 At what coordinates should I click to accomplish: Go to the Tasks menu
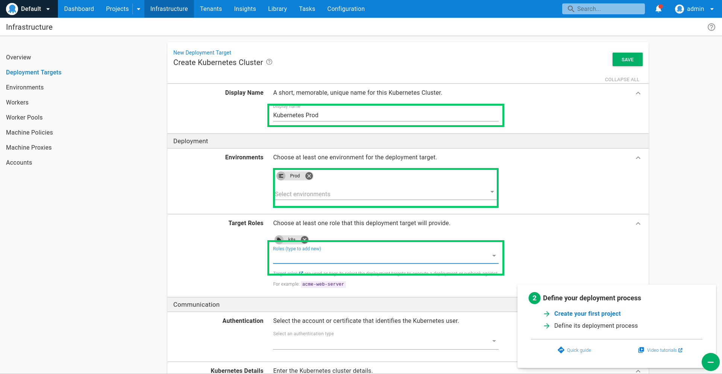point(307,9)
